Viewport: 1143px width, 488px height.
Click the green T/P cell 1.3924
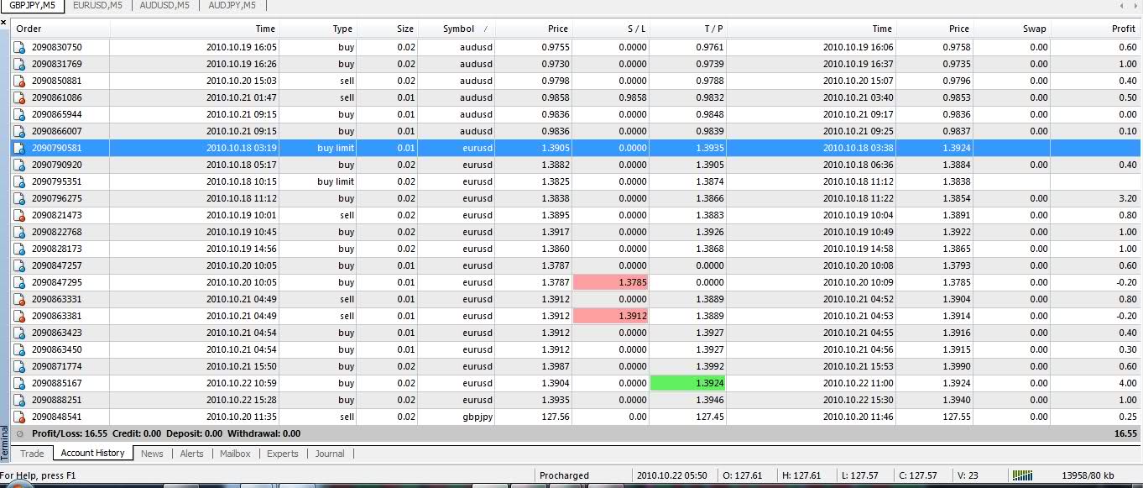click(x=688, y=384)
